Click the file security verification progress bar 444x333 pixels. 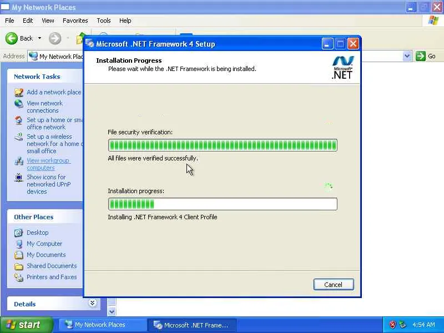coord(223,145)
